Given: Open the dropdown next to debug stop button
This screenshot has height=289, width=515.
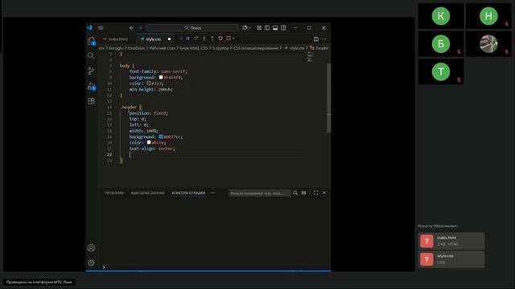Looking at the screenshot, I should point(233,39).
